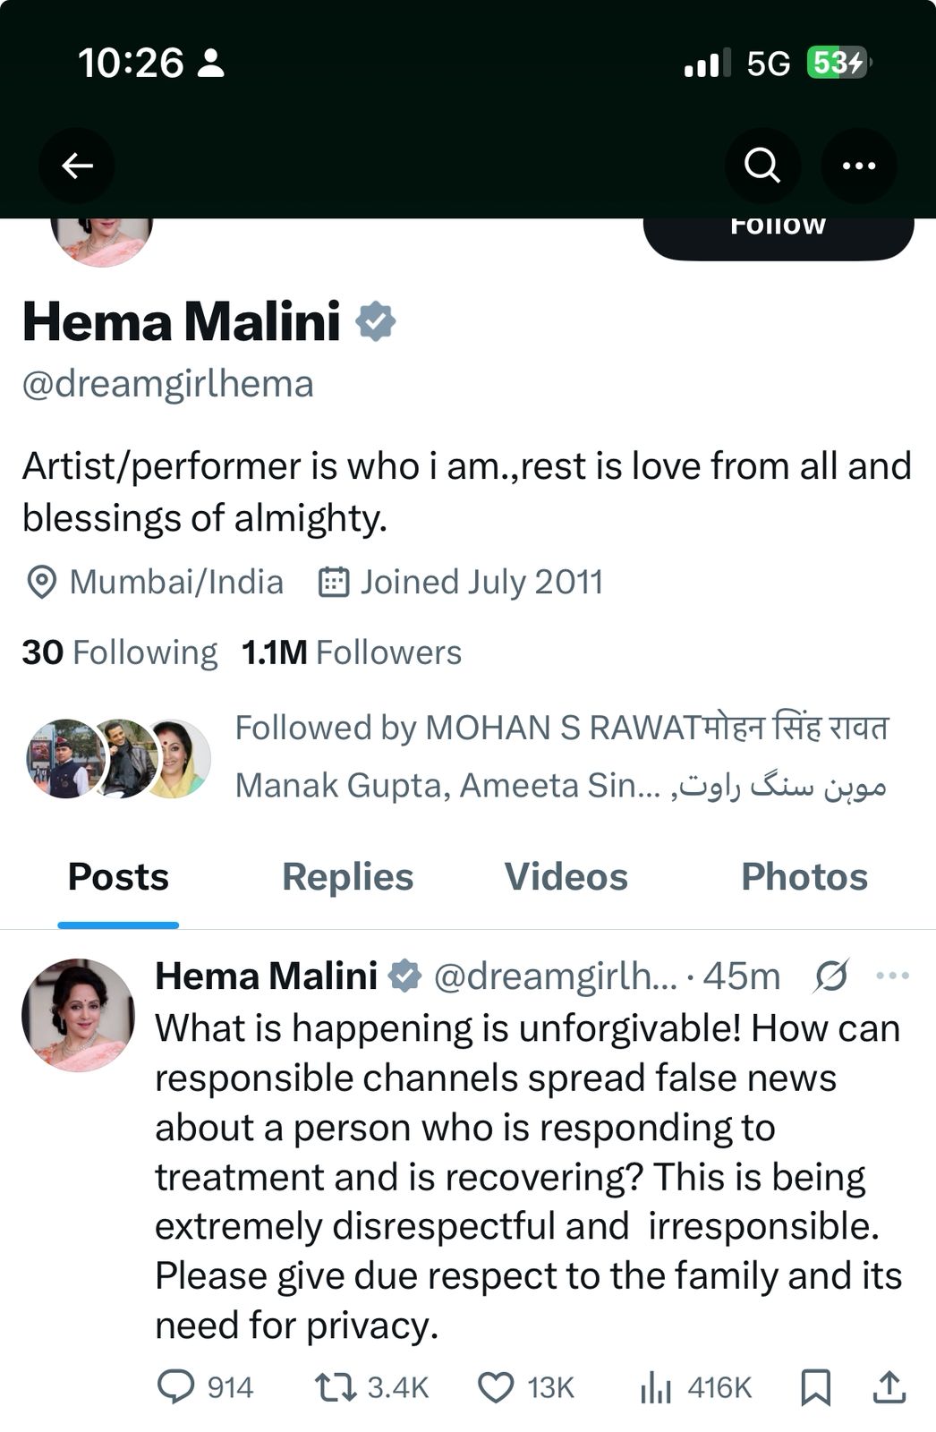Switch to the Videos tab

pos(566,877)
